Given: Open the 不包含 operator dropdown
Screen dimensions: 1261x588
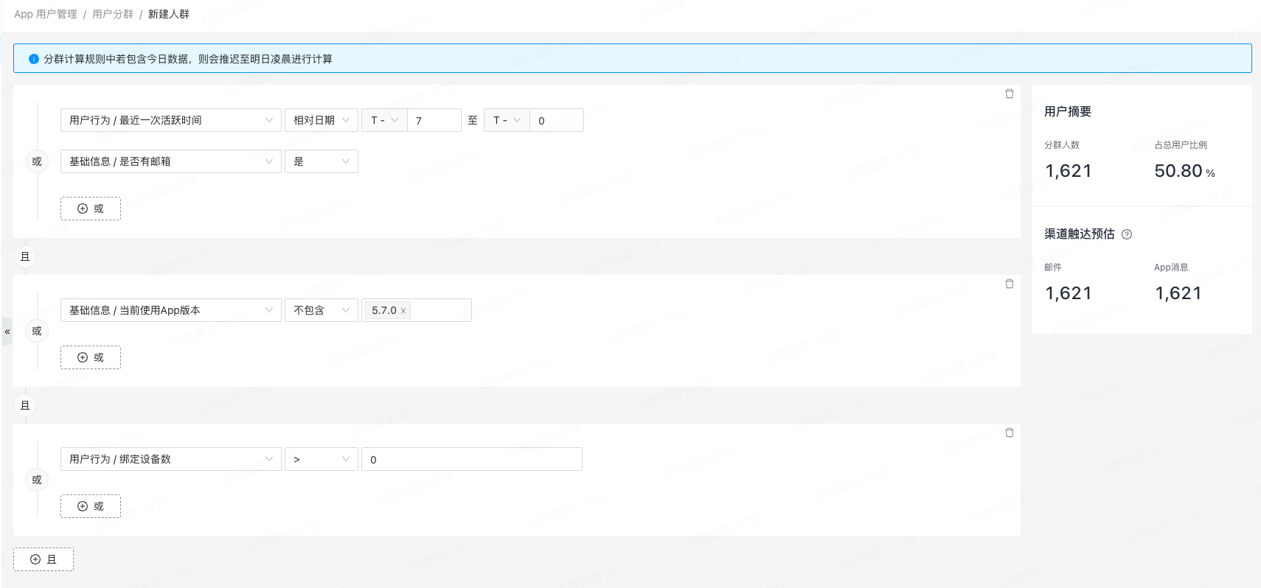Looking at the screenshot, I should 322,310.
